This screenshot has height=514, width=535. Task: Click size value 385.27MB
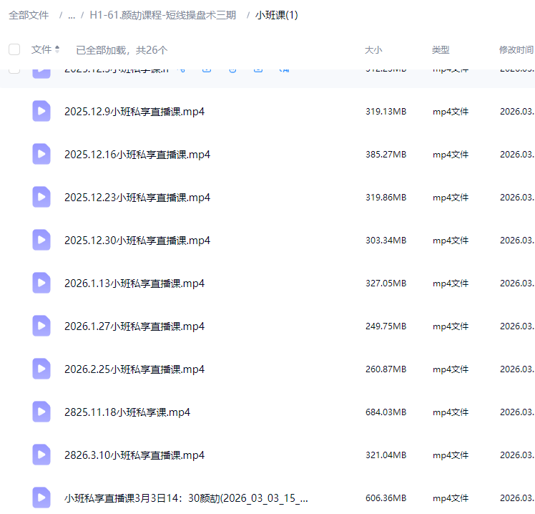pos(386,155)
